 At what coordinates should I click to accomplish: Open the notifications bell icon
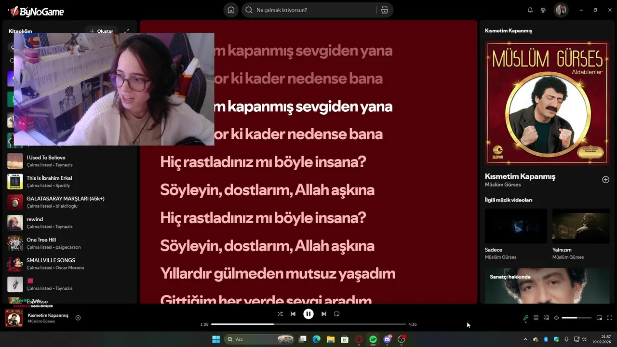coord(530,10)
